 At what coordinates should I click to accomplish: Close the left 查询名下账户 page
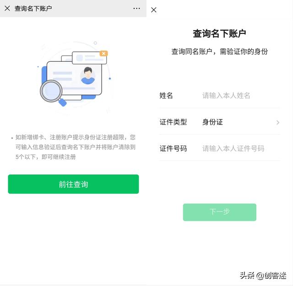[x=7, y=8]
